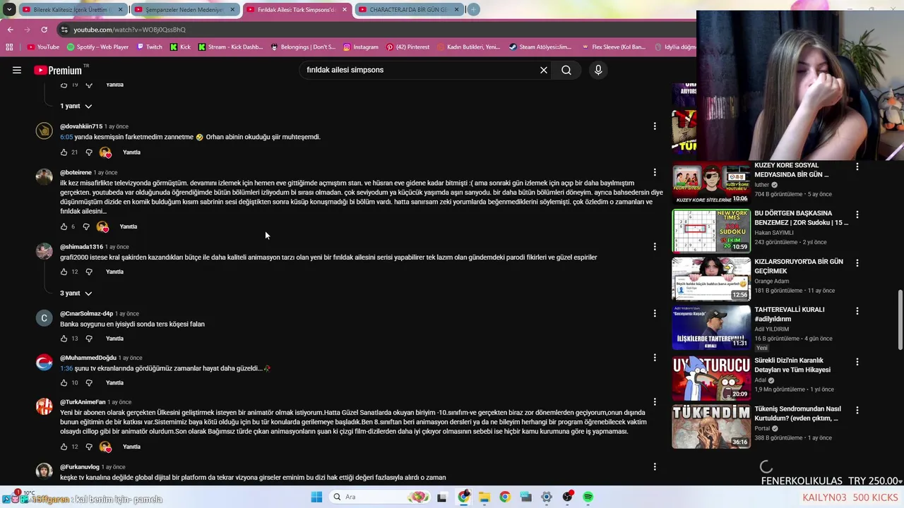
Task: Run search with magnifier button
Action: 566,70
